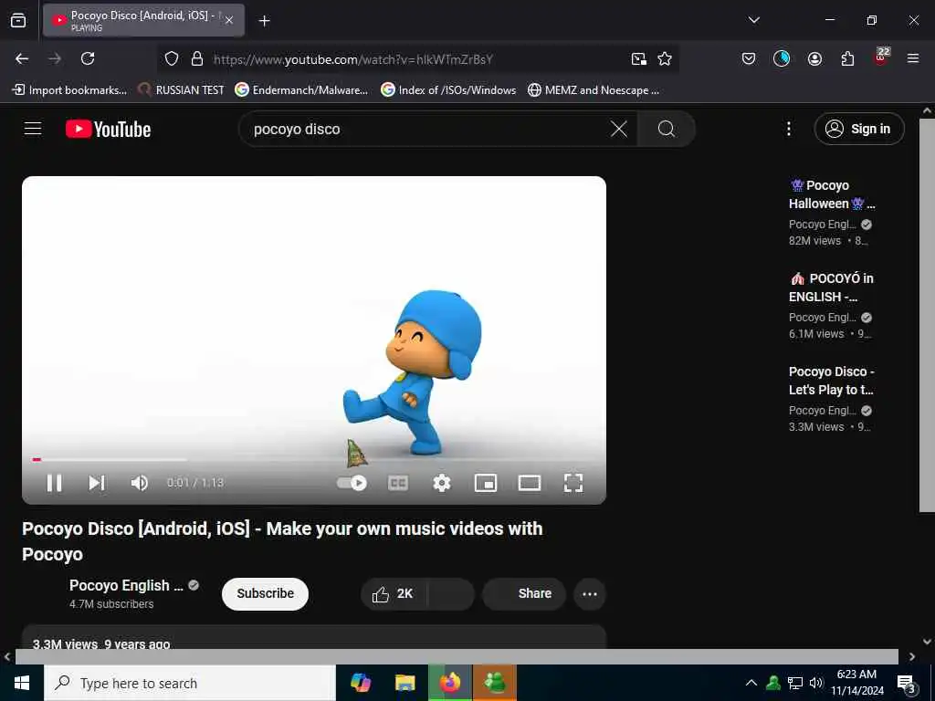Show hidden system tray icons chevron

[751, 683]
